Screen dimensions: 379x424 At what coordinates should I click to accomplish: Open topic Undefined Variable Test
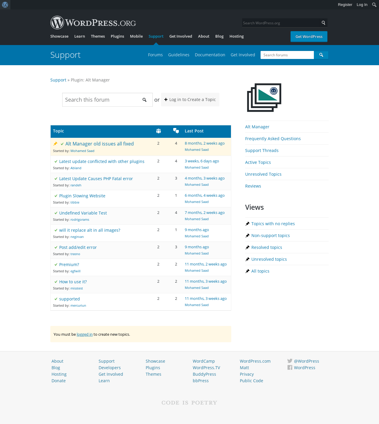click(83, 213)
